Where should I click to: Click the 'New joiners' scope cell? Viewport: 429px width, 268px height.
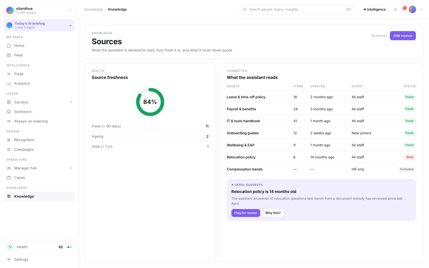(x=361, y=133)
